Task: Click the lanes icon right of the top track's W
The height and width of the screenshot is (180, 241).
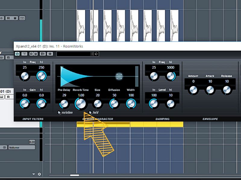Action: (22, 18)
